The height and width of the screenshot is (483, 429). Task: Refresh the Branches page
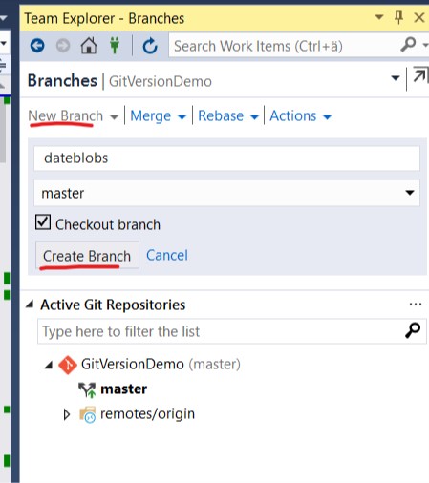pos(150,46)
